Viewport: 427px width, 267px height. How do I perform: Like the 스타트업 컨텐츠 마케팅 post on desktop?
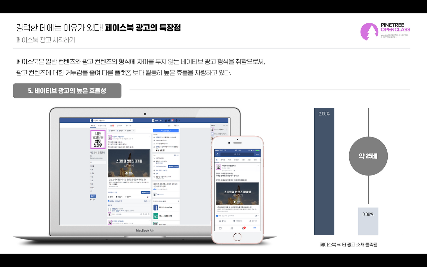(x=110, y=197)
